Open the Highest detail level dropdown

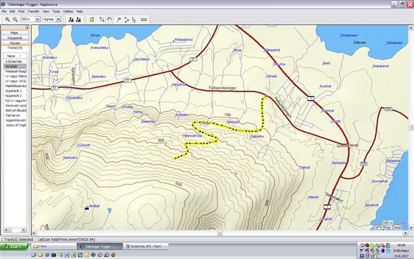tap(59, 19)
